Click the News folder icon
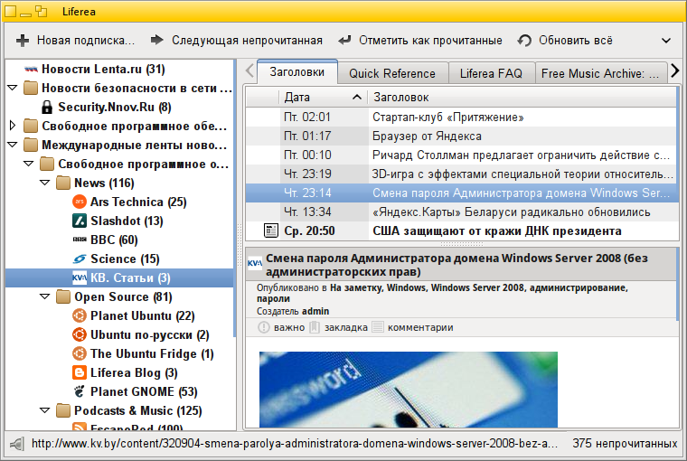This screenshot has width=687, height=461. [x=63, y=183]
